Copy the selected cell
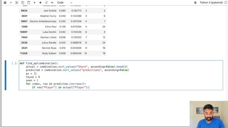 [x=23, y=2]
